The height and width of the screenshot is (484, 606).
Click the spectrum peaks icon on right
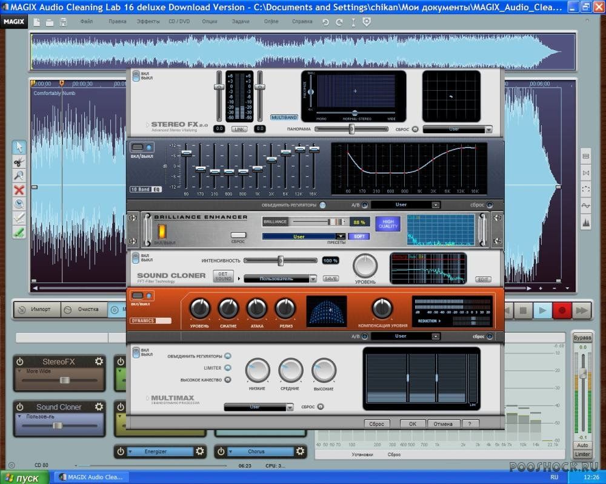586,223
